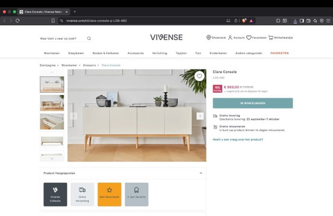
Task: Go to Startpagina breadcrumb
Action: 48,65
